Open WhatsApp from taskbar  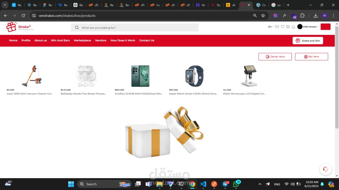[236, 184]
